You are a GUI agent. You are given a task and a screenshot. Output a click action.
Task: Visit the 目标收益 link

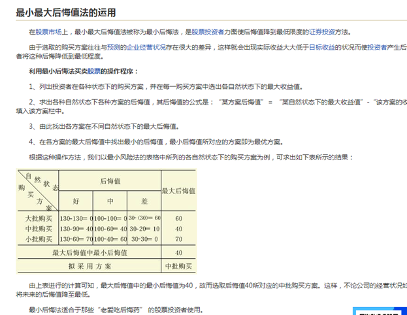(322, 48)
